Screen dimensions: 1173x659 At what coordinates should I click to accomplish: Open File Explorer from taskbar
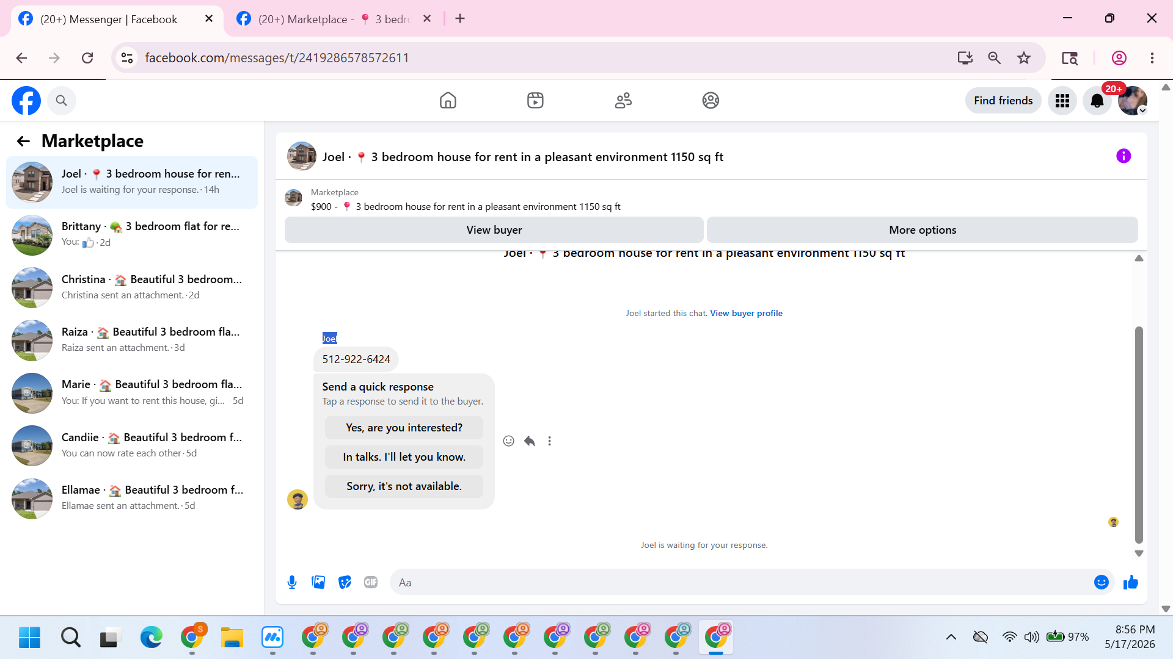pos(232,638)
